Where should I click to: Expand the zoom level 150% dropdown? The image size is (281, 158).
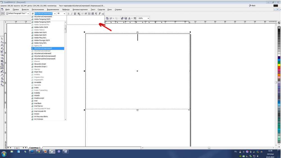click(x=148, y=18)
